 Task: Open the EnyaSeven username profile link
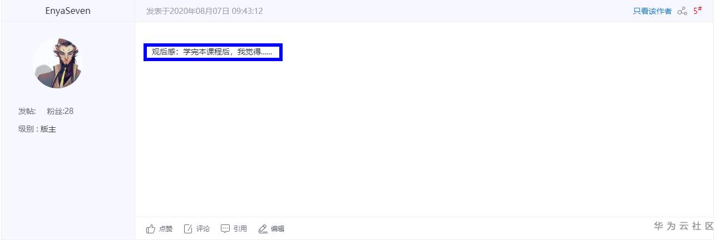(68, 11)
